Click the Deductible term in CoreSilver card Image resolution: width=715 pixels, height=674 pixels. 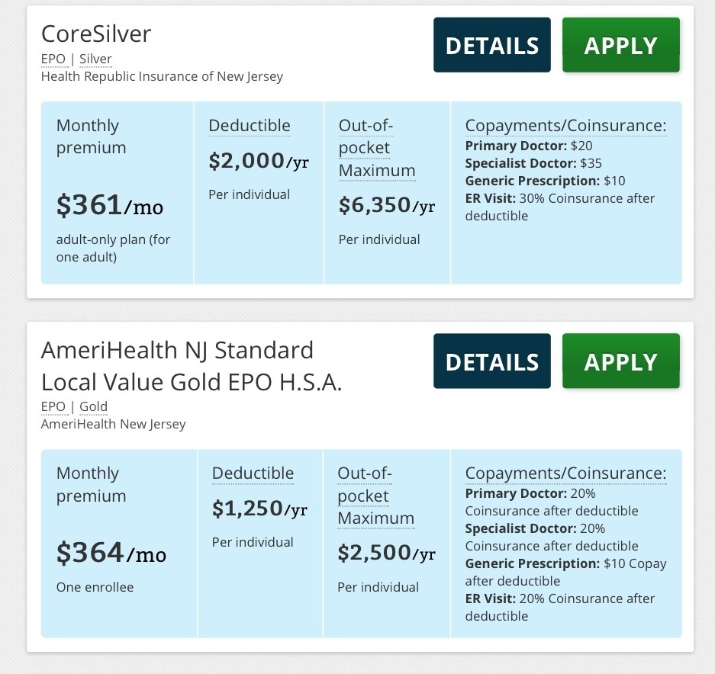(x=249, y=126)
